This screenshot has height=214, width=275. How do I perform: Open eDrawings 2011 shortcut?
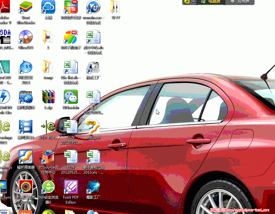5,127
